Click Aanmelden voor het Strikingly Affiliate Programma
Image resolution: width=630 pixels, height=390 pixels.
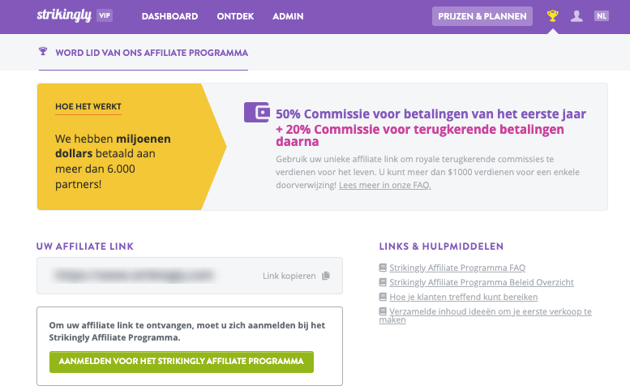click(x=181, y=362)
